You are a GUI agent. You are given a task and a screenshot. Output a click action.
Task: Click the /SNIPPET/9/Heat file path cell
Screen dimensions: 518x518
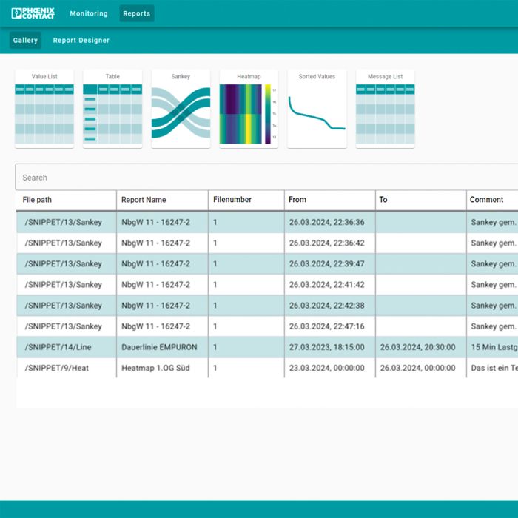point(67,368)
